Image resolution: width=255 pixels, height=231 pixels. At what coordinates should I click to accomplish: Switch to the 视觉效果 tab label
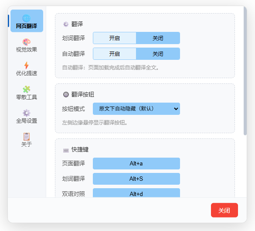pos(27,50)
